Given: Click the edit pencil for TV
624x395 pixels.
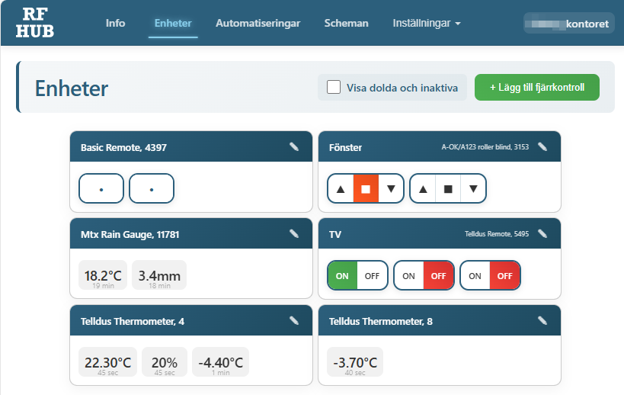Looking at the screenshot, I should tap(542, 234).
